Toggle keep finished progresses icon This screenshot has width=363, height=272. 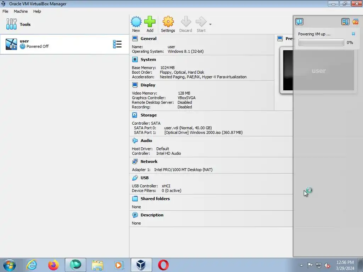click(x=345, y=22)
